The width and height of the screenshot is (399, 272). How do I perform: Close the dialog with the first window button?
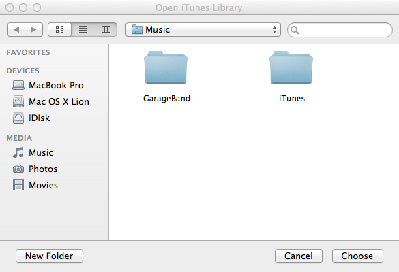point(10,7)
